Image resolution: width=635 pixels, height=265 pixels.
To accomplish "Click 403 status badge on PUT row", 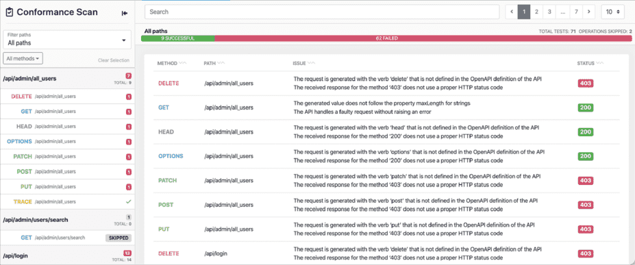I will click(x=586, y=229).
